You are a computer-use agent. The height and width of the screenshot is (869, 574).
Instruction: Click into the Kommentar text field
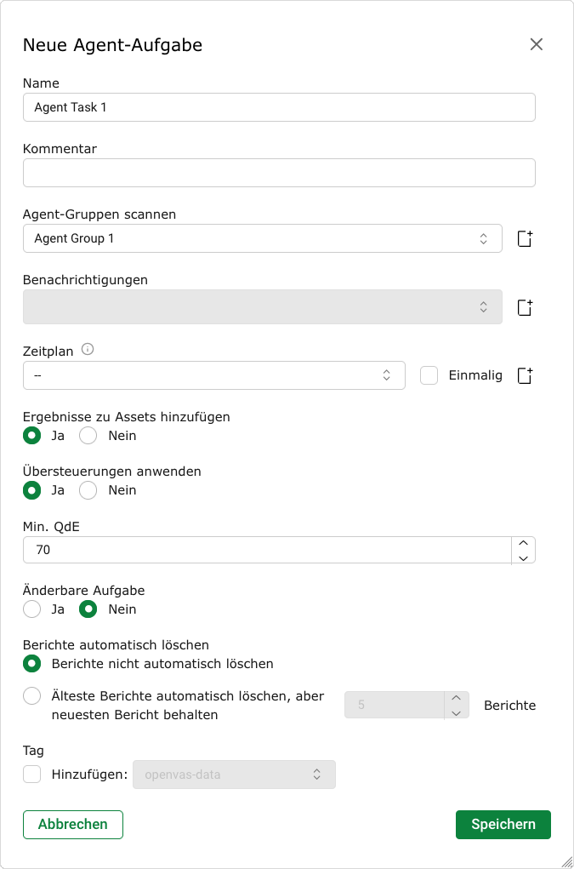click(279, 173)
